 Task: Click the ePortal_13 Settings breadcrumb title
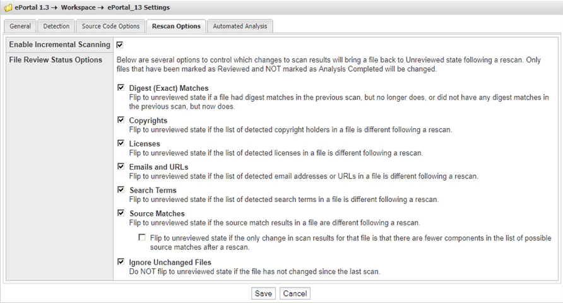click(138, 8)
